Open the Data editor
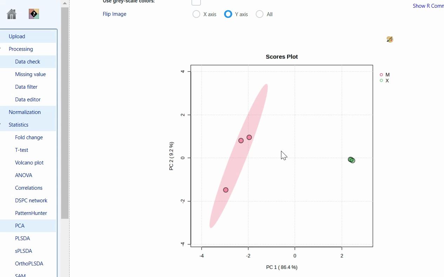Screen dimensions: 444x277 tap(28, 99)
